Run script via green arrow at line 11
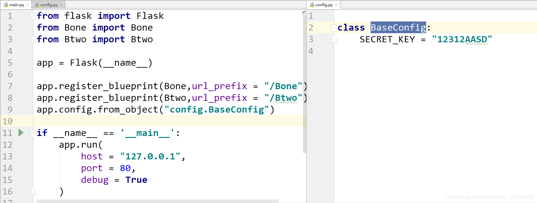The width and height of the screenshot is (537, 203). [21, 133]
